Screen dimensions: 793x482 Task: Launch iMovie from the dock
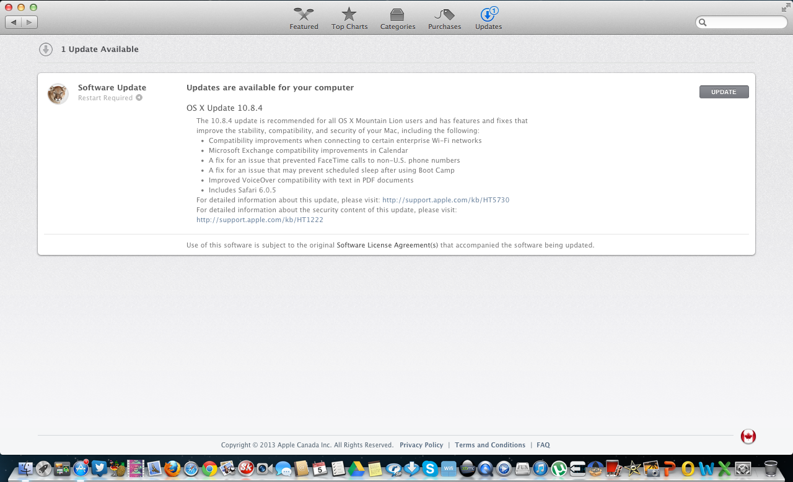point(633,468)
